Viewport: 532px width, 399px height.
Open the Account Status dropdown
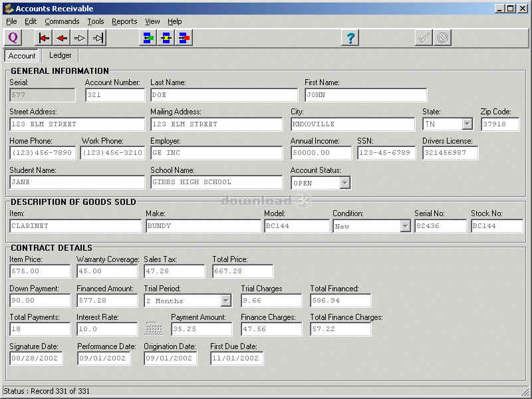click(x=344, y=183)
